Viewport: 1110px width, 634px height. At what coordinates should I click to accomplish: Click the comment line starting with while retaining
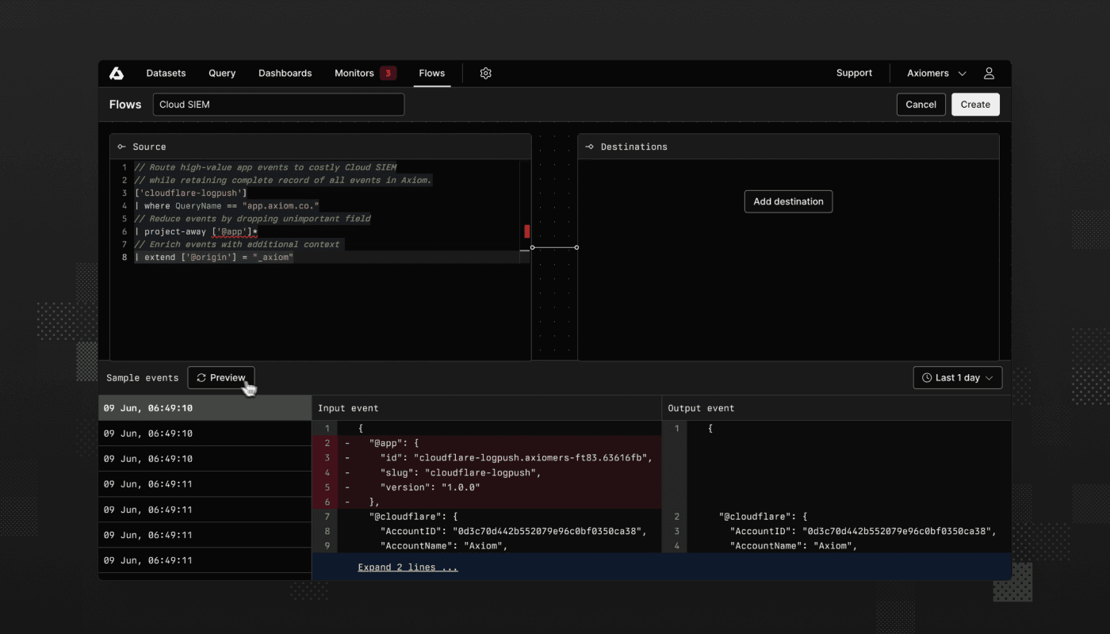283,180
